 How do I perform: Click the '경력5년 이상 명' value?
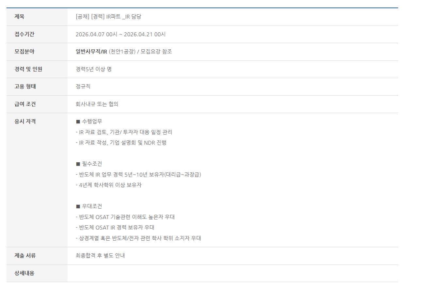point(93,69)
